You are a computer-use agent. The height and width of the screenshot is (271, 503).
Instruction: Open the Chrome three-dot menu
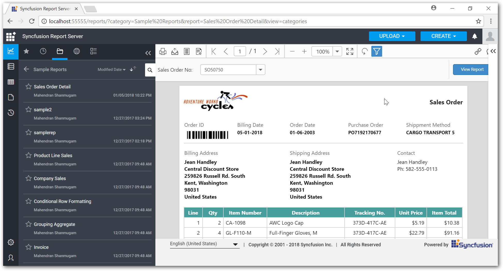(491, 21)
